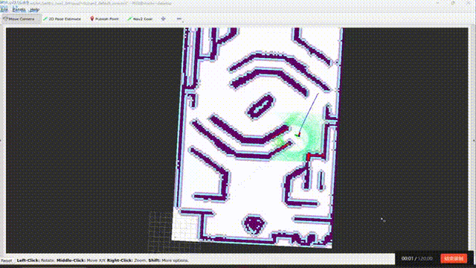476x268 pixels.
Task: Open the File menu
Action: point(4,10)
